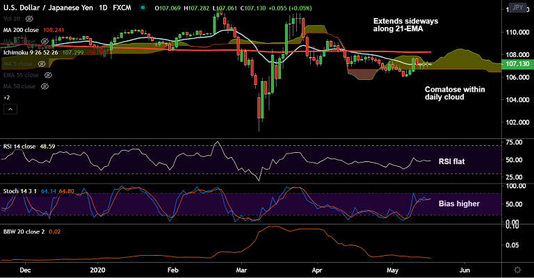
Task: Click the 75.00 RSI axis label
Action: [x=514, y=142]
